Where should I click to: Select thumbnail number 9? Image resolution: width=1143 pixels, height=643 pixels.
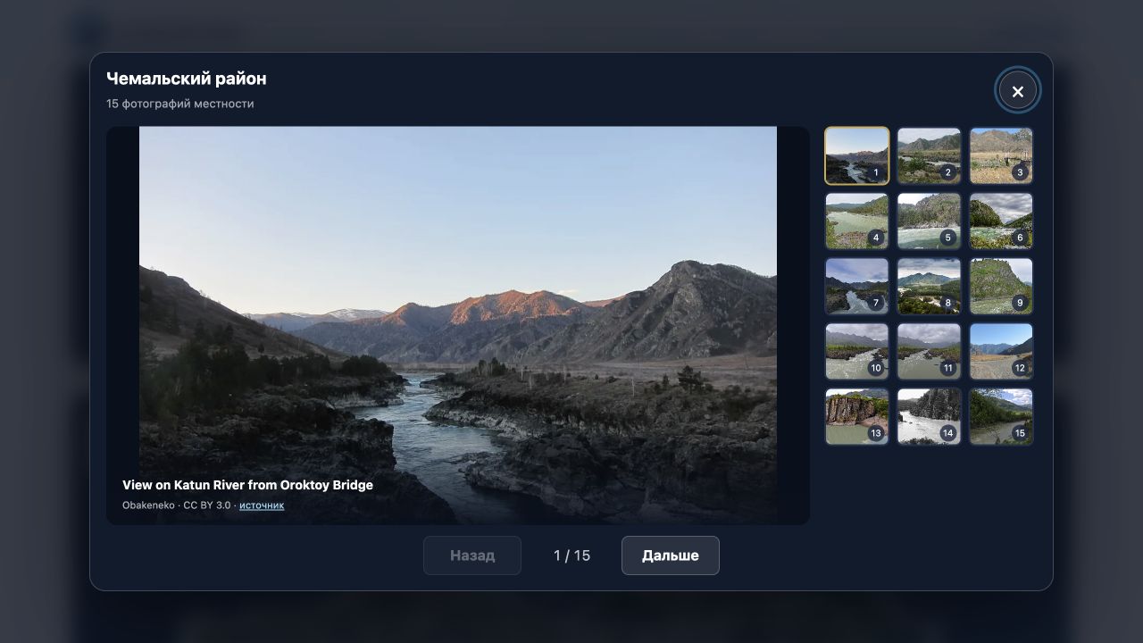(1001, 286)
